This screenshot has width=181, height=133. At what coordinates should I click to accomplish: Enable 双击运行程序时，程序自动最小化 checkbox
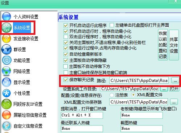point(66,37)
